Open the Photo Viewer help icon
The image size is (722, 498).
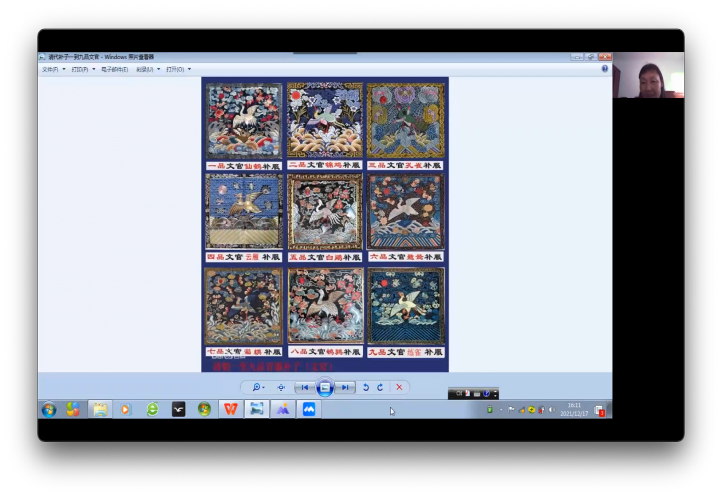(605, 69)
